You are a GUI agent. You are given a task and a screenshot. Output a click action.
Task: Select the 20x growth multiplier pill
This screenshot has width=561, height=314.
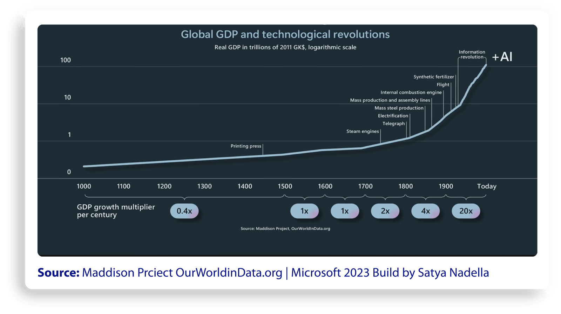click(466, 211)
